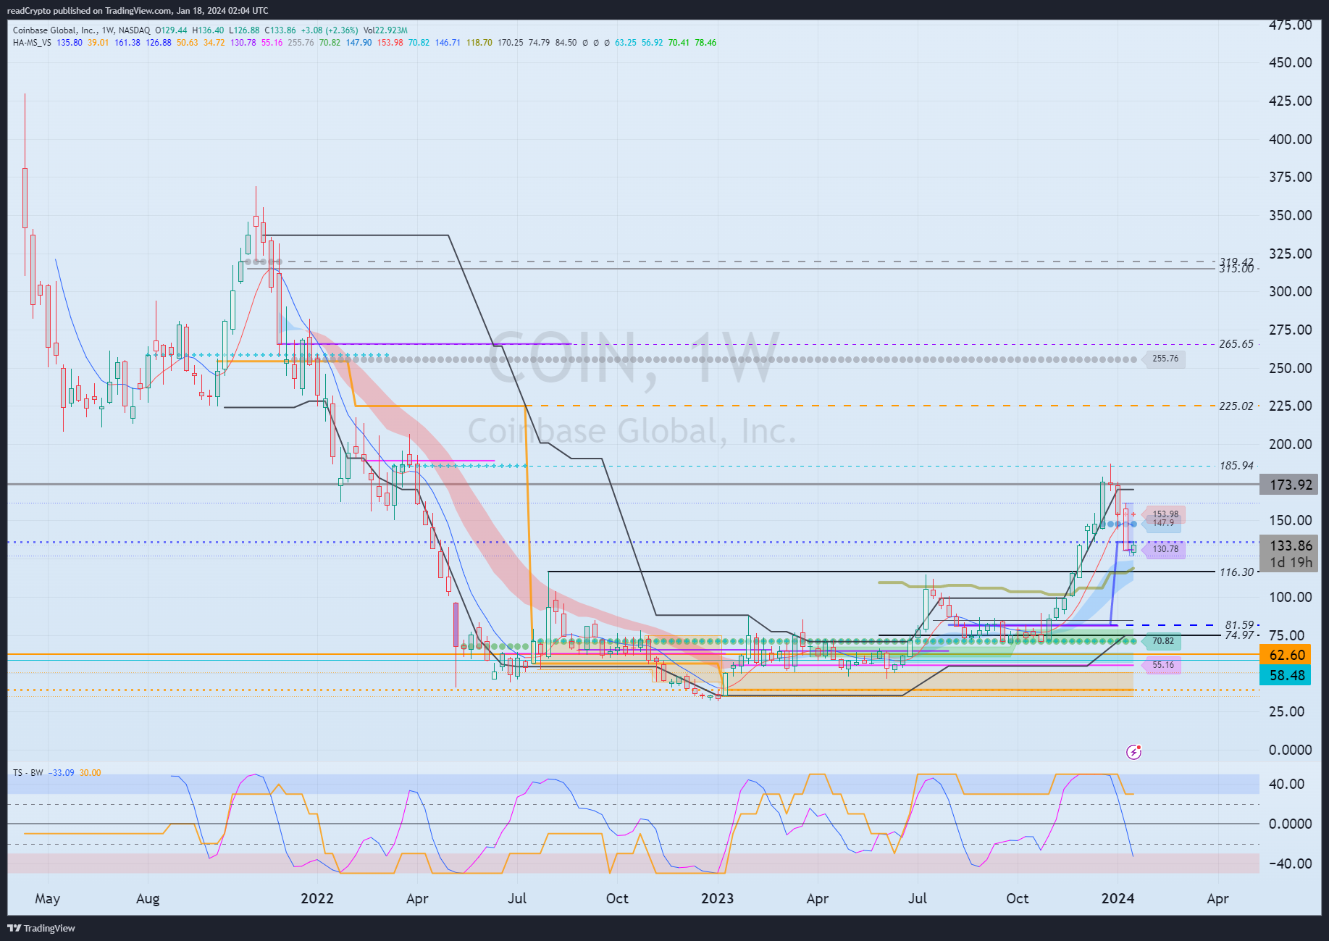Click the readCrypto published header text

pyautogui.click(x=138, y=10)
